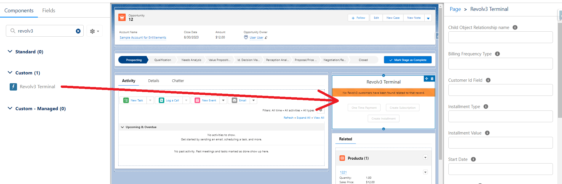Click the Follow button
Viewport: 562px width, 184px height.
coord(358,18)
